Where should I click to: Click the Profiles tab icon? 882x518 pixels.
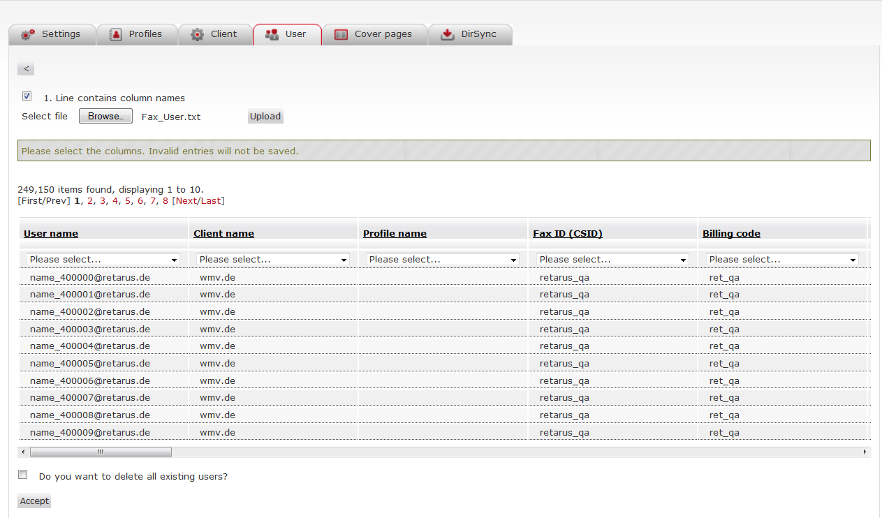tap(115, 34)
